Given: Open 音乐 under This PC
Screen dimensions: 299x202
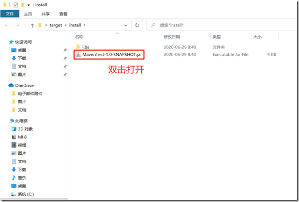Looking at the screenshot, I should (22, 178).
